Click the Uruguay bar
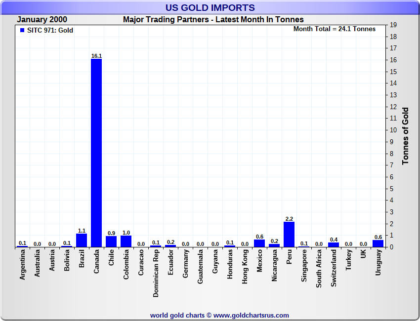 point(378,243)
